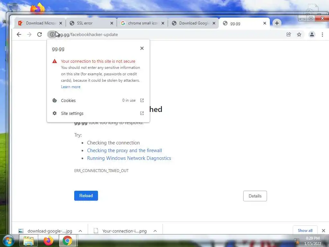Screen dimensions: 329x247
Task: Close the gg.gg tab
Action: (265, 23)
